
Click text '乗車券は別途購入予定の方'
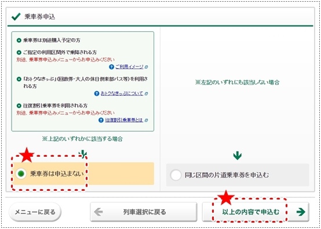point(52,40)
